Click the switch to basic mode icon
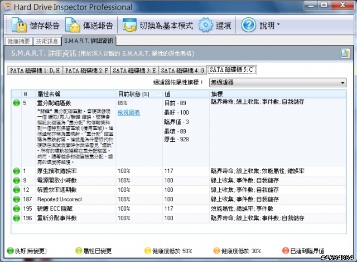This screenshot has width=357, height=262. coord(129,25)
